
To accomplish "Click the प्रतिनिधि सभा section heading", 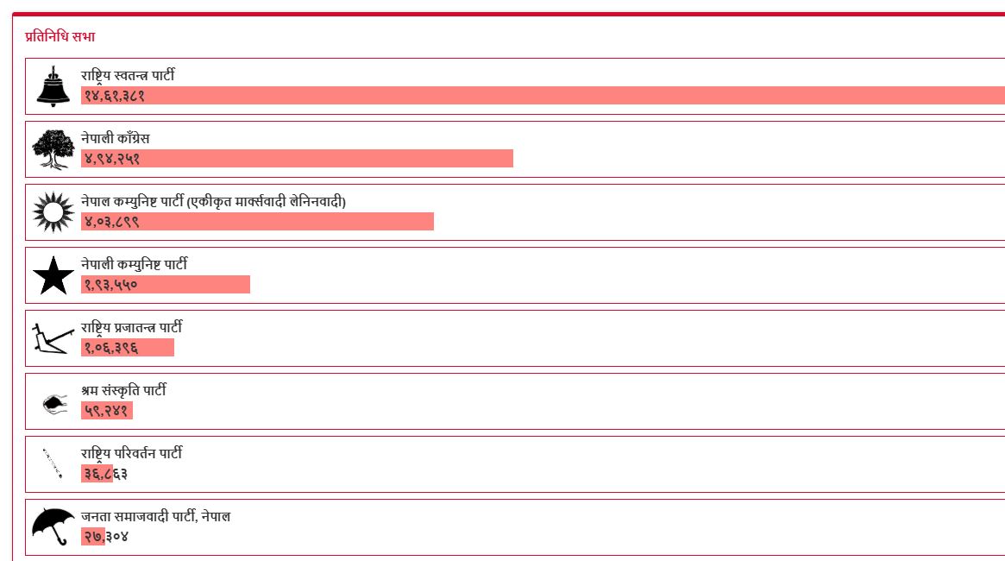I will pos(60,37).
